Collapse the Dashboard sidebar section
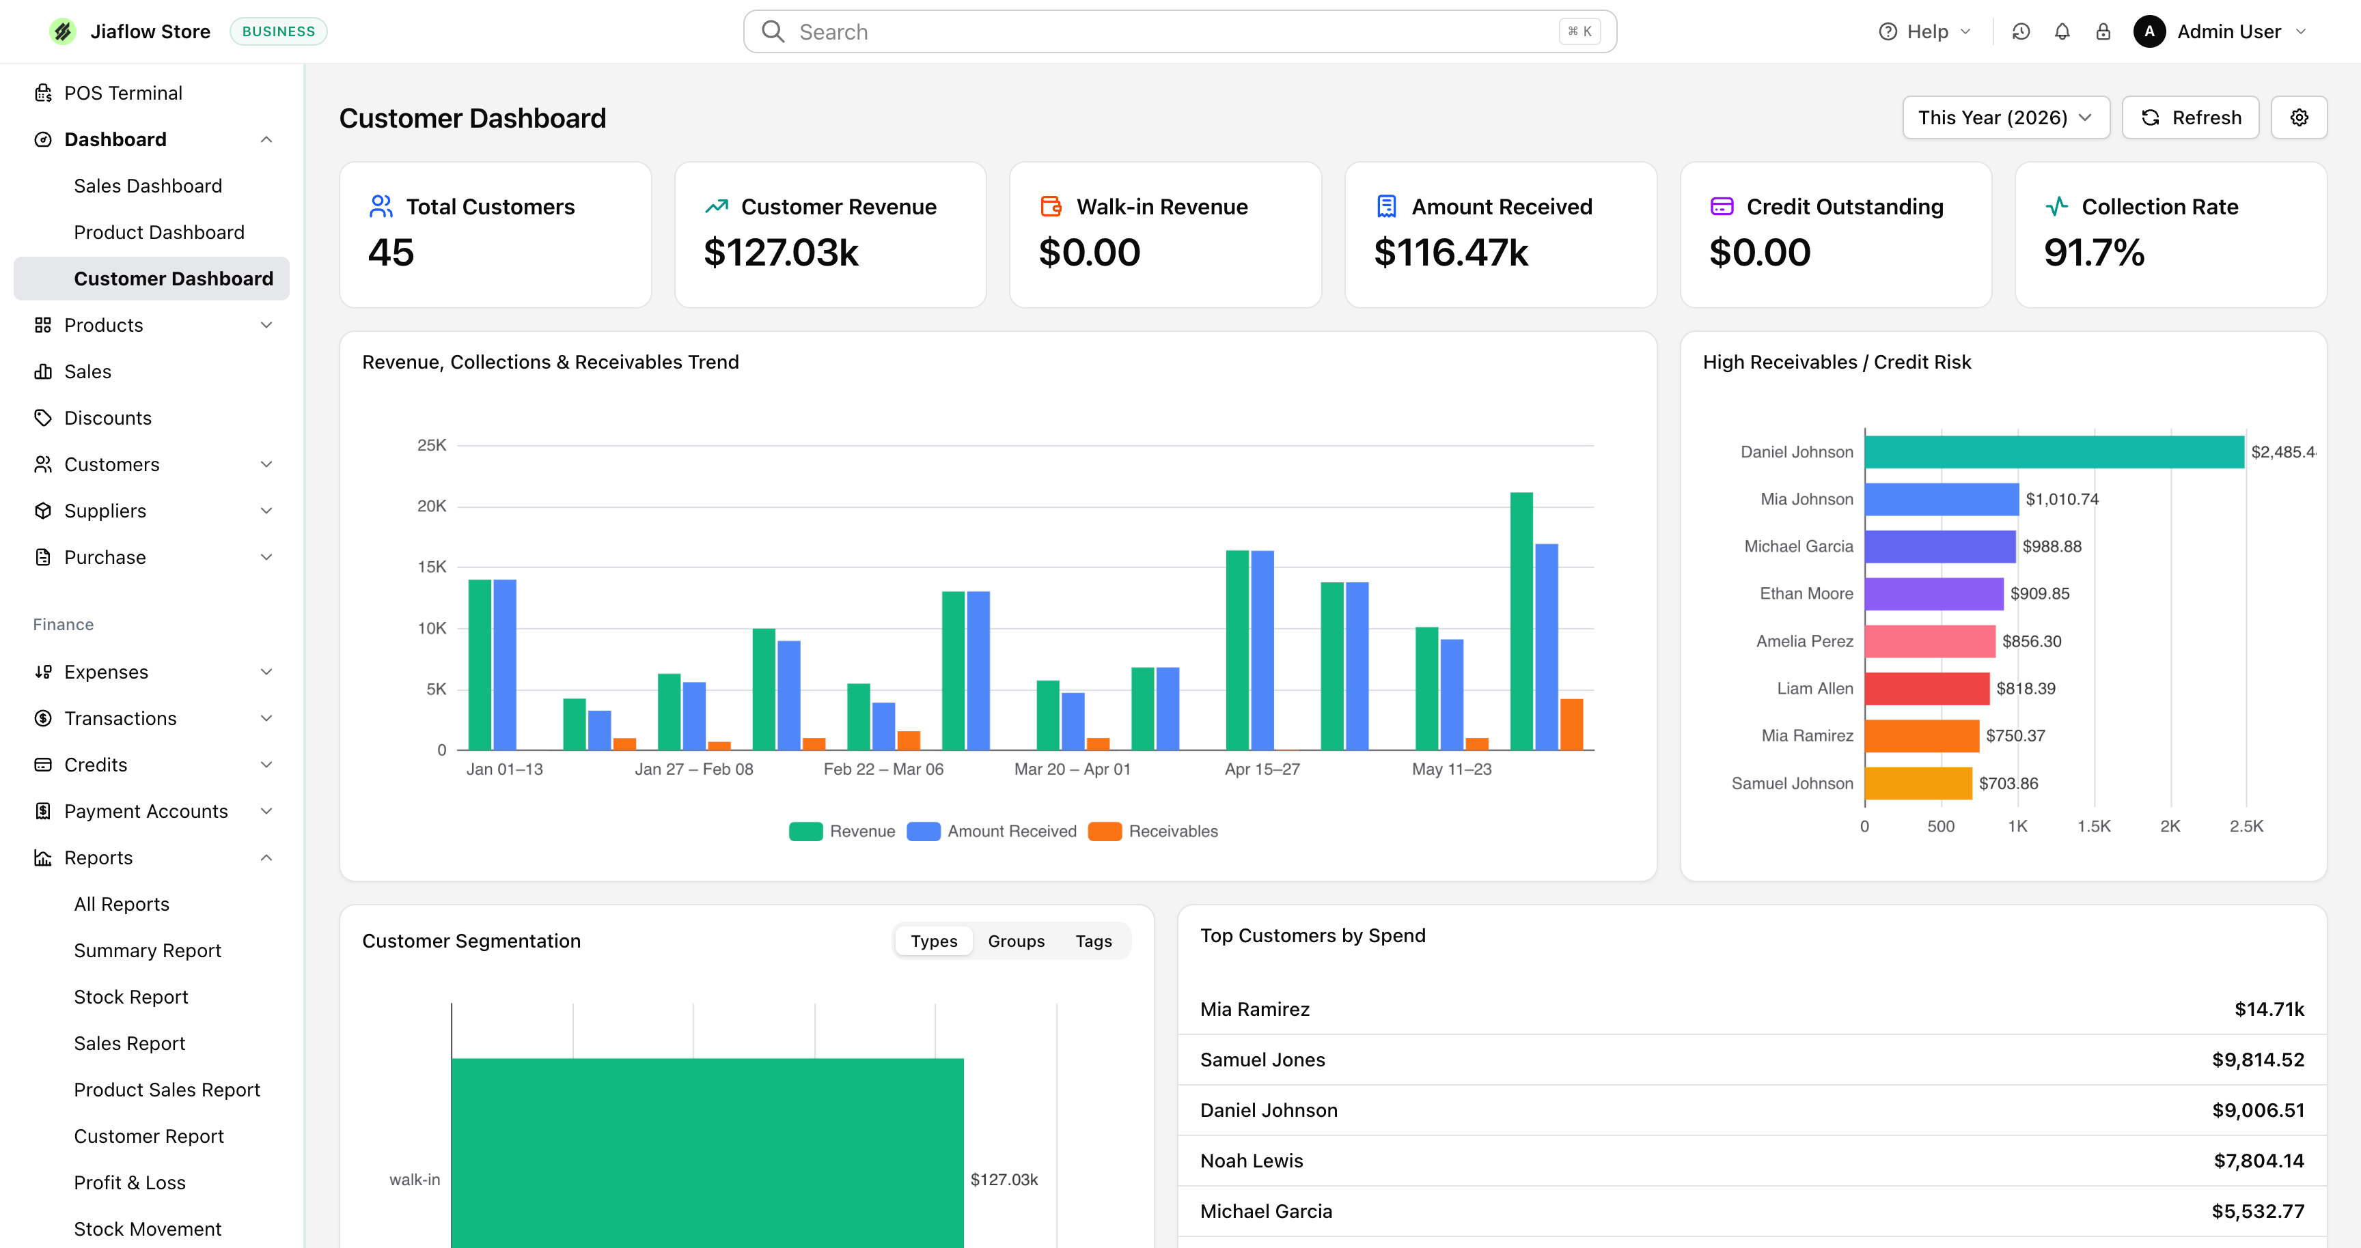Viewport: 2361px width, 1248px height. [x=266, y=139]
